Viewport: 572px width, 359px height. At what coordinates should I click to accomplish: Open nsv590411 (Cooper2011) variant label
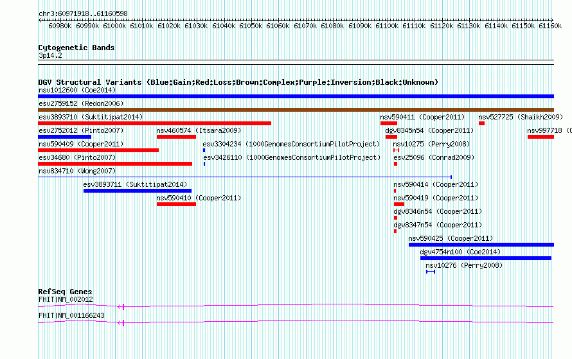[x=422, y=117]
